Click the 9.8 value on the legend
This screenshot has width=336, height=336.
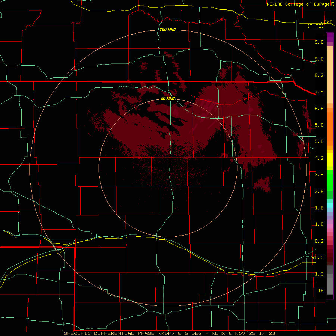319,42
